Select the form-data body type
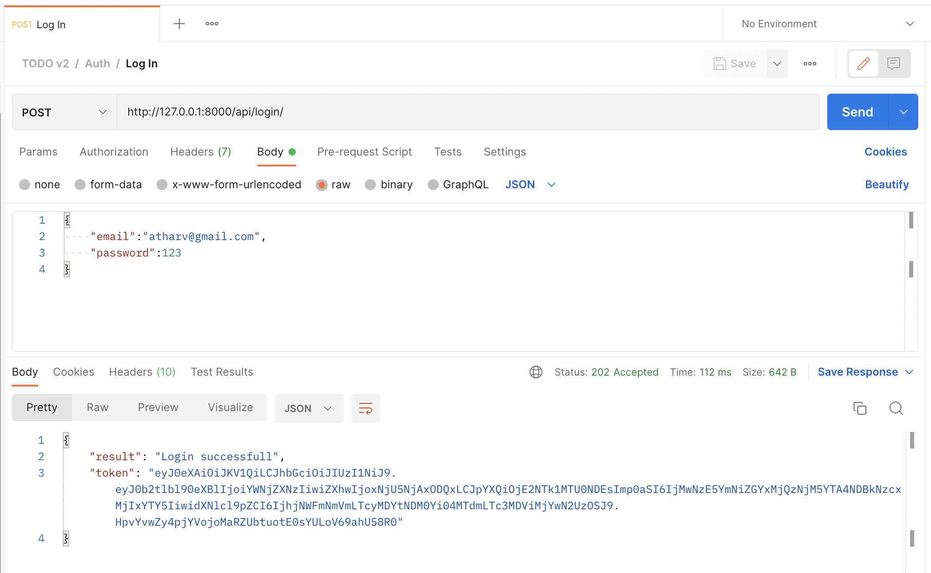 81,185
